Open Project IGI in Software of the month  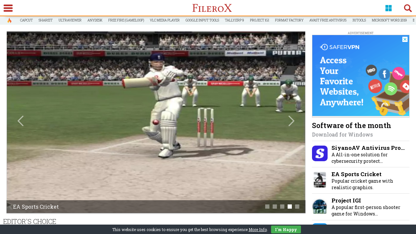point(346,201)
